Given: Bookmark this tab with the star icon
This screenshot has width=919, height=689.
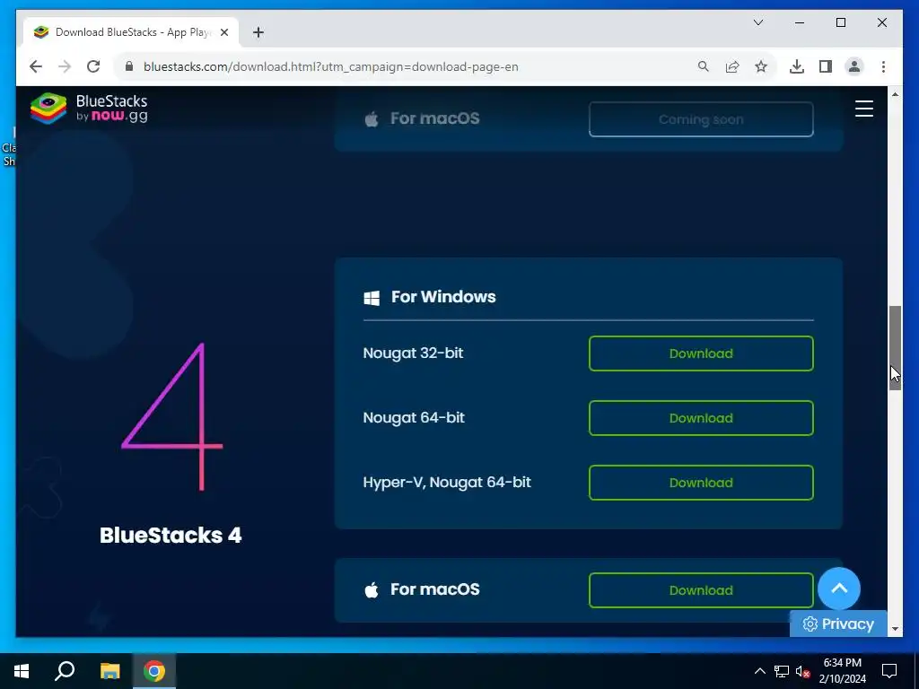Looking at the screenshot, I should point(761,66).
